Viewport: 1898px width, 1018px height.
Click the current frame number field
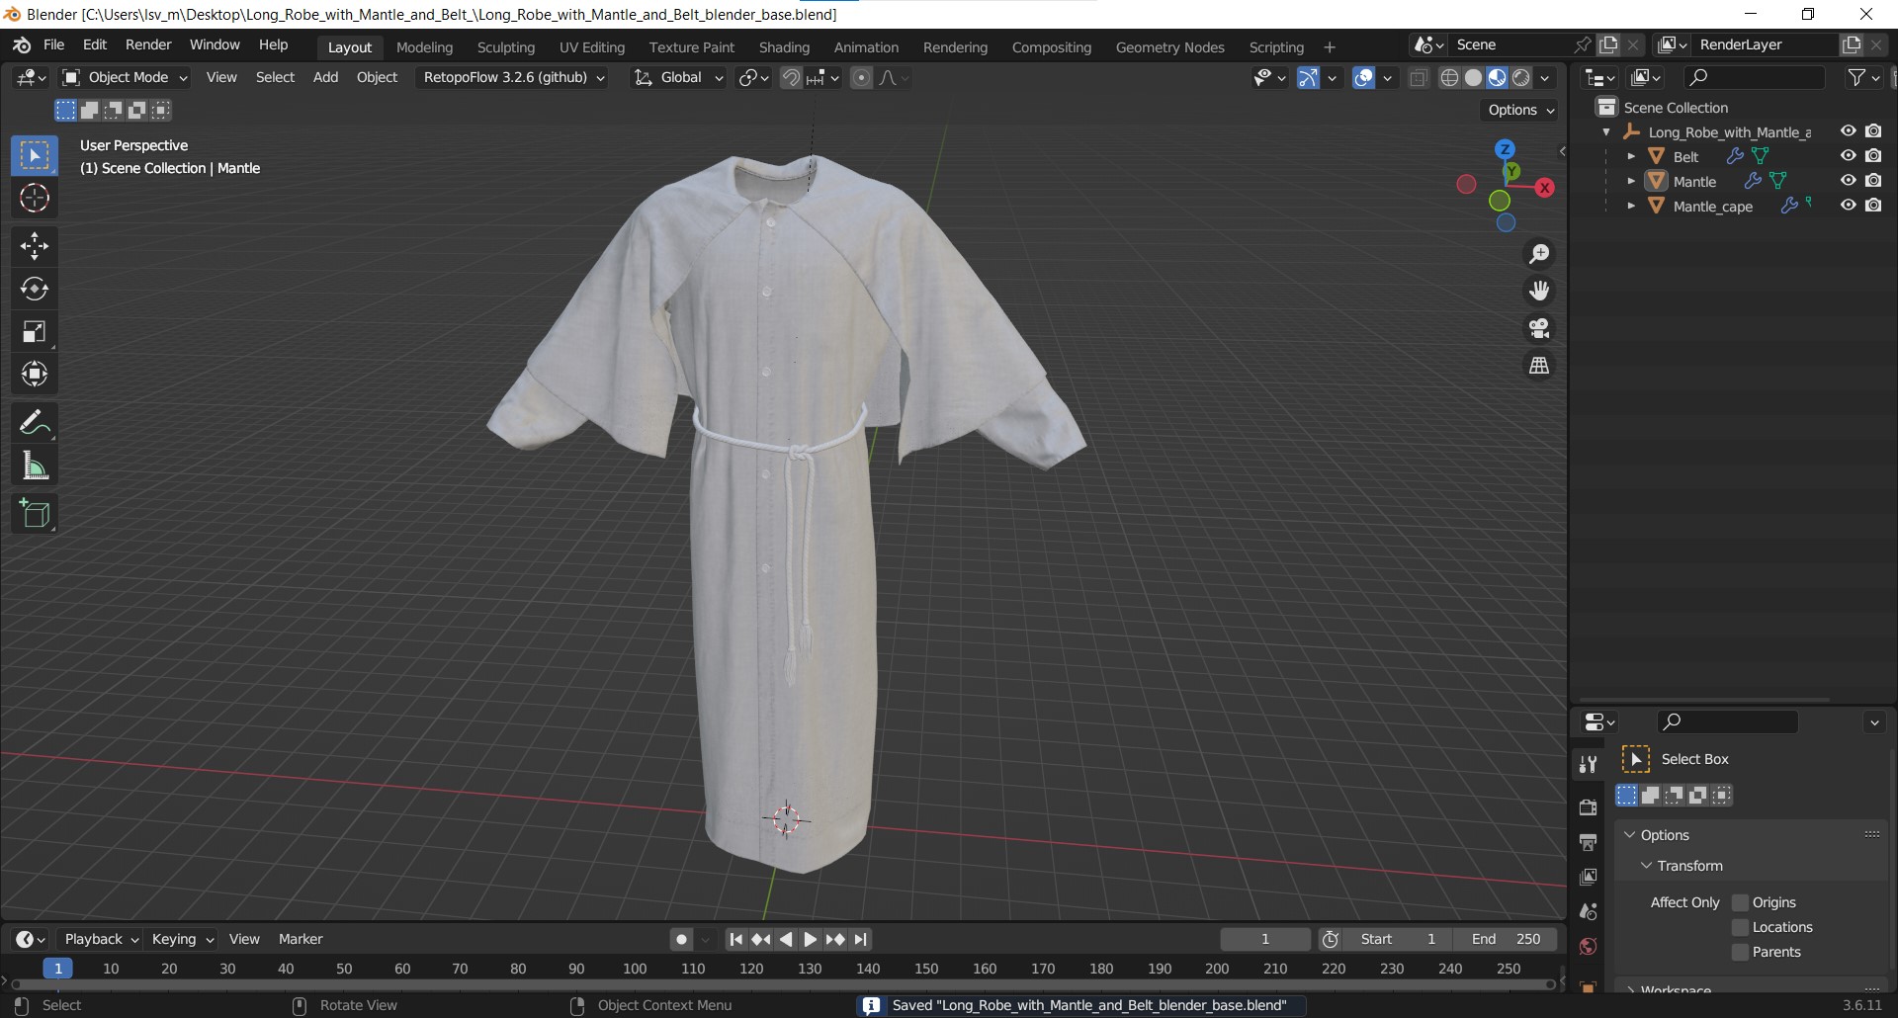1265,939
